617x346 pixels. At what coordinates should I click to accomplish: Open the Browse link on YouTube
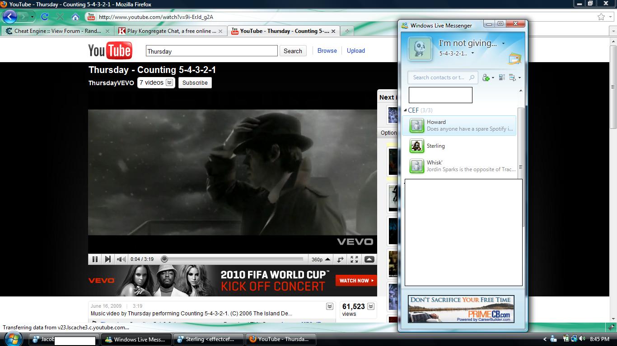tap(327, 50)
